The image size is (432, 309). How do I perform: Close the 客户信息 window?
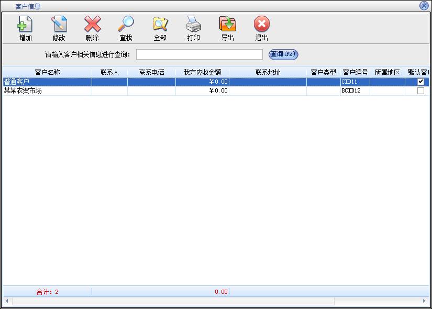(x=424, y=6)
